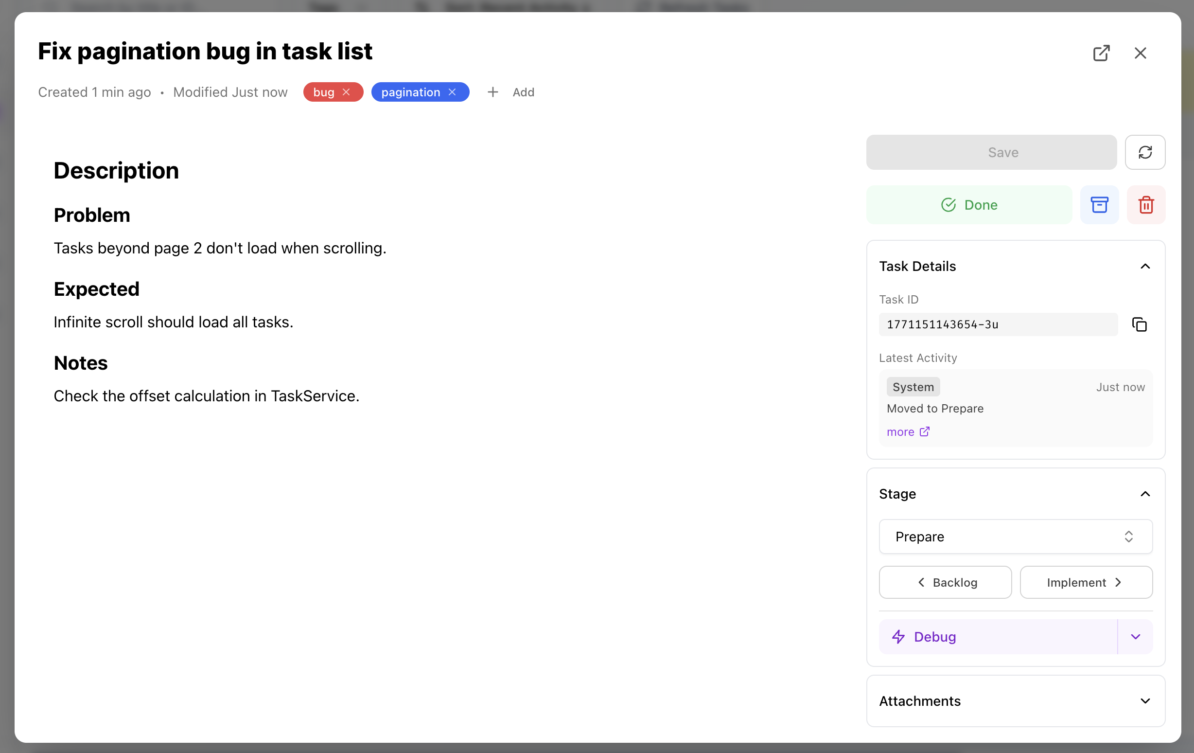
Task: Select the Task ID field
Action: [x=998, y=324]
